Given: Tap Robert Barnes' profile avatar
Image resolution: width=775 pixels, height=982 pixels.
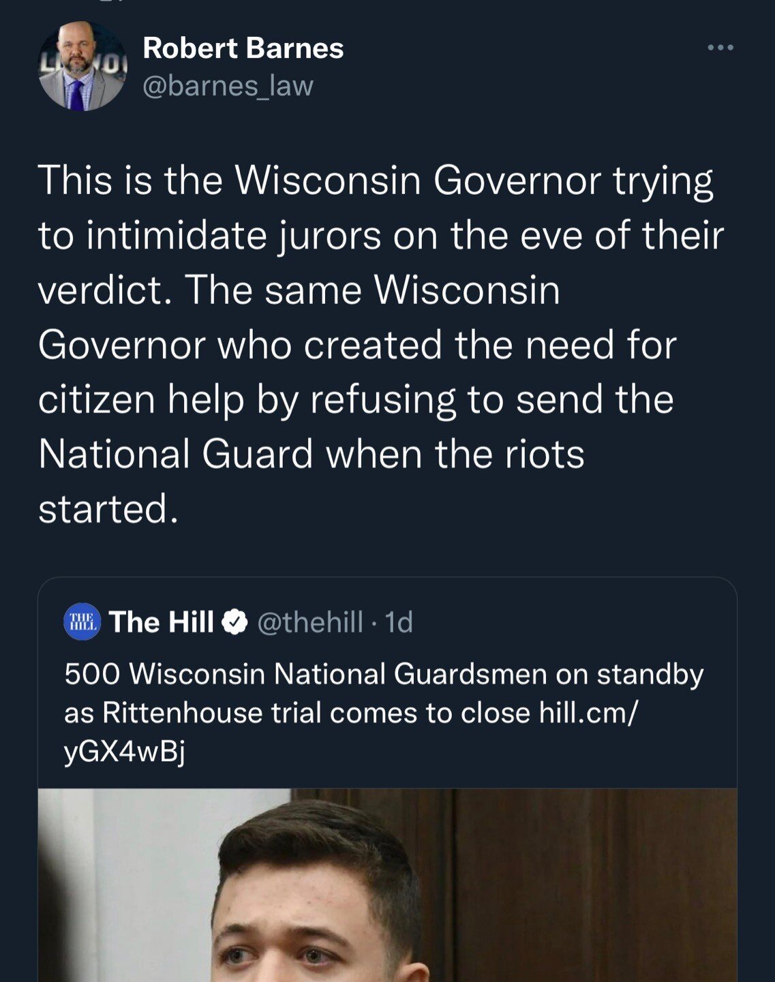Looking at the screenshot, I should coord(82,66).
